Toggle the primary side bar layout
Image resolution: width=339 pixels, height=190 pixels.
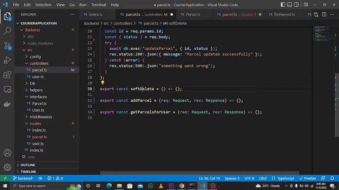tap(283, 5)
